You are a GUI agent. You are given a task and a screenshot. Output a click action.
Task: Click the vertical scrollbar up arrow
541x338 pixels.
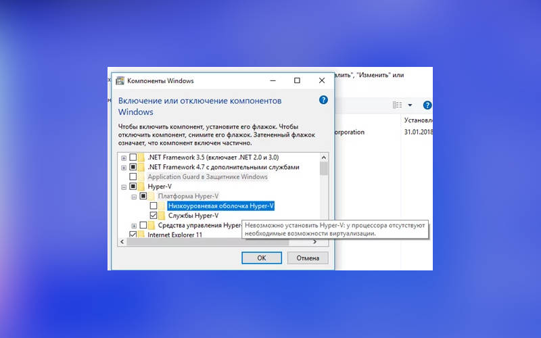[x=324, y=158]
